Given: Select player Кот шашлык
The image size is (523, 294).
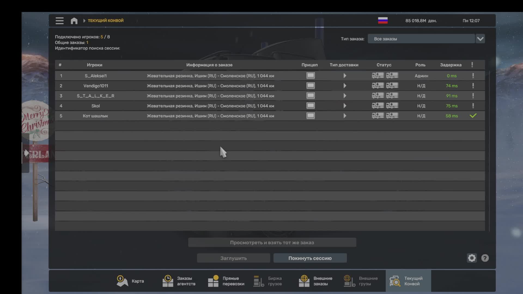Looking at the screenshot, I should 95,116.
